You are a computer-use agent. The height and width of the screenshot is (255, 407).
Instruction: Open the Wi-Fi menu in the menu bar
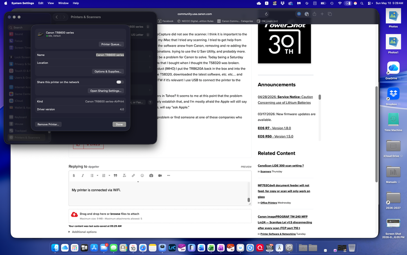pos(340,3)
